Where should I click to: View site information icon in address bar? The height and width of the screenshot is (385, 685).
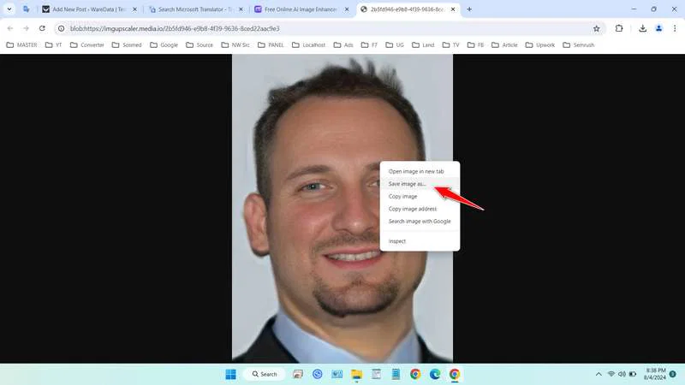pyautogui.click(x=61, y=28)
